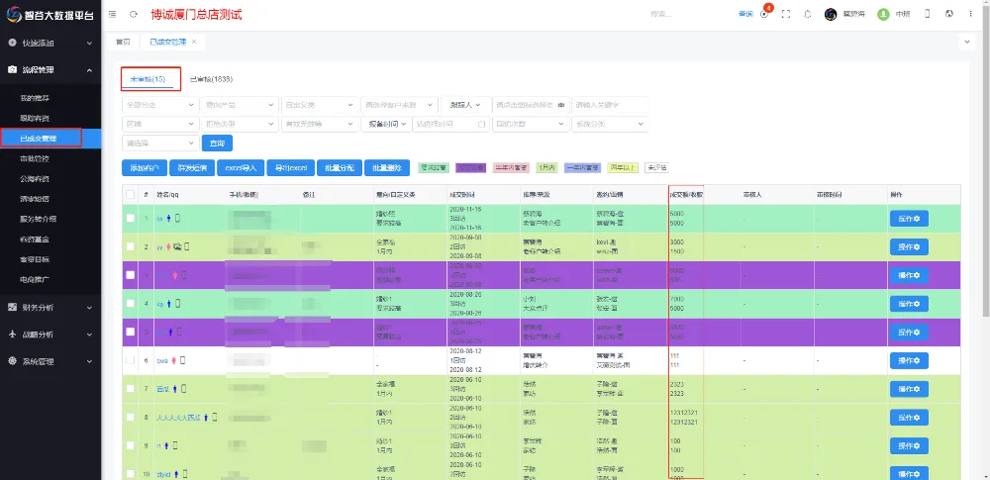Check the checkbox for row 1
The width and height of the screenshot is (990, 480).
(x=130, y=219)
